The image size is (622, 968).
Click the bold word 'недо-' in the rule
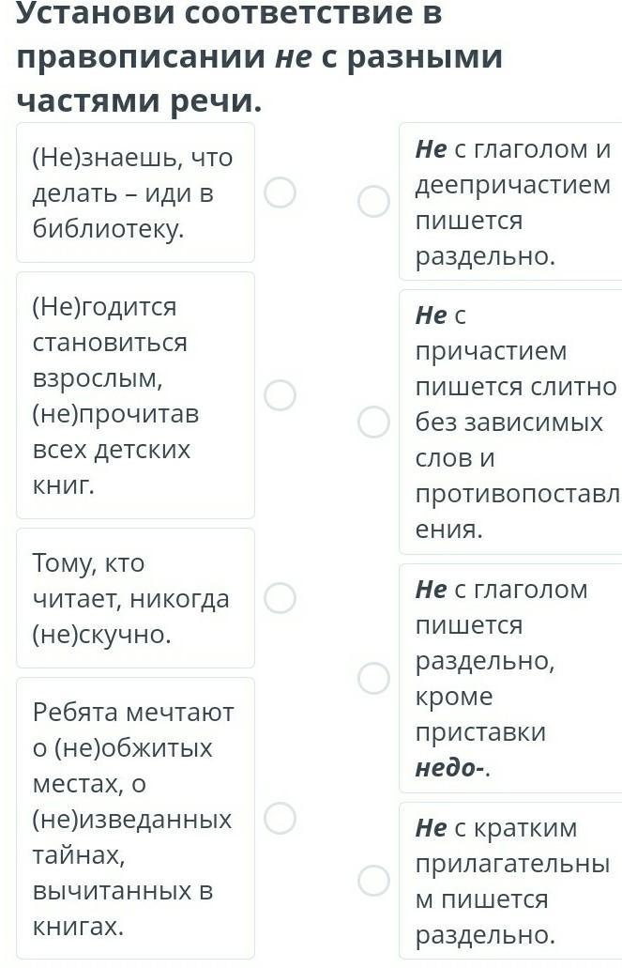point(449,768)
